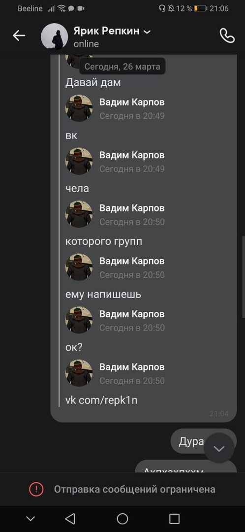245x532 pixels.
Task: Collapse navigation bar with bottom chevron
Action: tap(31, 518)
